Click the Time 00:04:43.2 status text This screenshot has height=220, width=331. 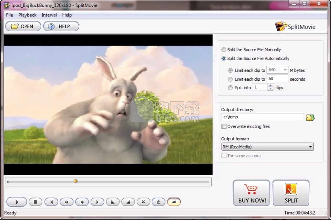pos(300,213)
